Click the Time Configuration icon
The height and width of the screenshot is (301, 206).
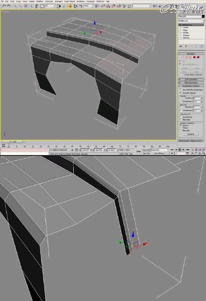(187, 153)
